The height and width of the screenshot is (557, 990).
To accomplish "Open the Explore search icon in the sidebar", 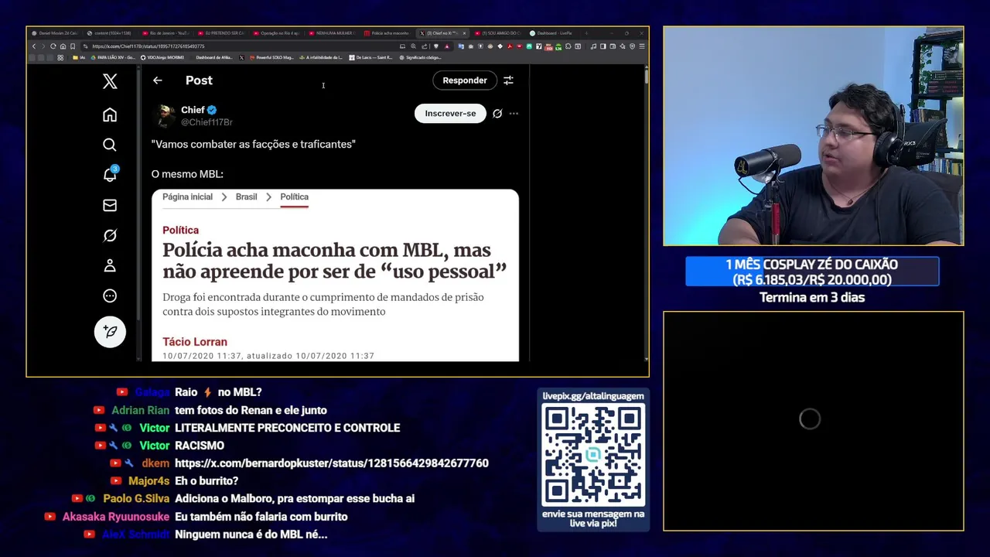I will pyautogui.click(x=110, y=145).
